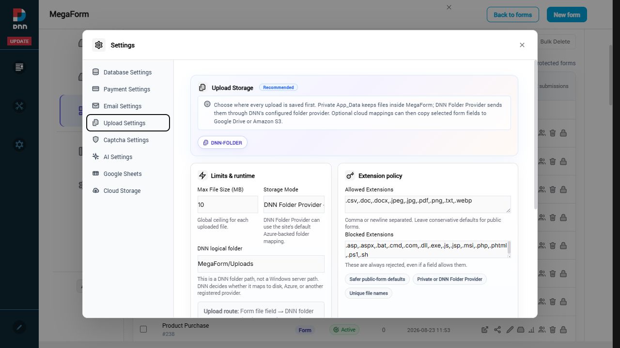
Task: Open Email Settings section
Action: 128,106
